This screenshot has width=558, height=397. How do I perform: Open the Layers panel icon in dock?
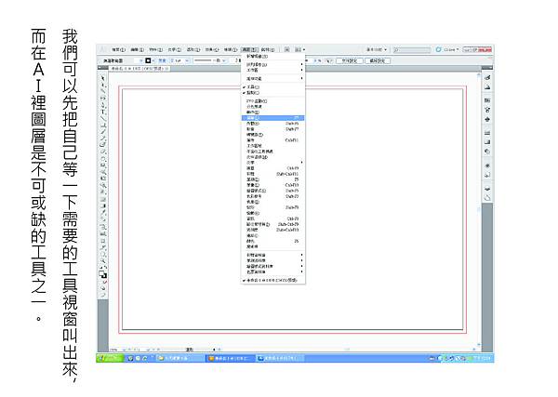point(487,189)
